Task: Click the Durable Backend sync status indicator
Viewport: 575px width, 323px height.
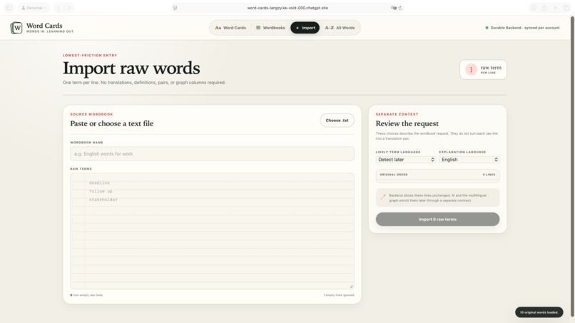Action: (x=522, y=28)
